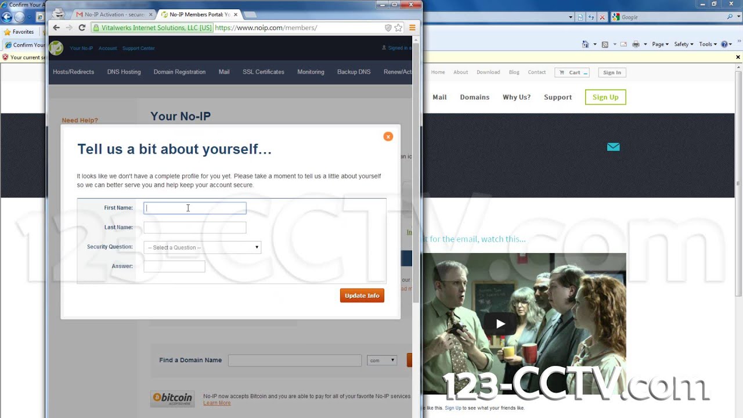Viewport: 743px width, 418px height.
Task: Open the IE Safety menu
Action: (x=684, y=44)
